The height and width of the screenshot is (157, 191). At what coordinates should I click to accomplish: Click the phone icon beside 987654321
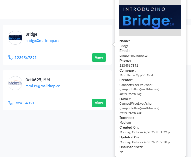coord(10,103)
